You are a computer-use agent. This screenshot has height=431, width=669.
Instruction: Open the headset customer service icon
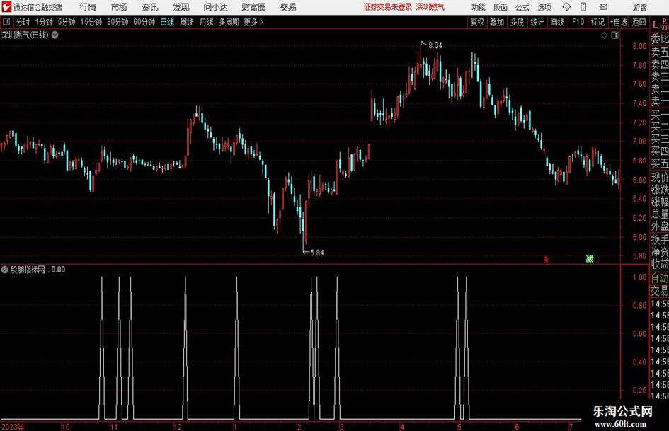[x=566, y=7]
